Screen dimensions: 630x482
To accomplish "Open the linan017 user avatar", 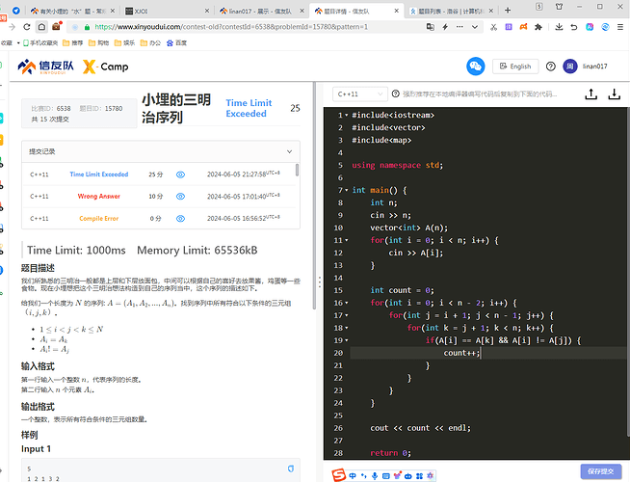I will (x=569, y=67).
